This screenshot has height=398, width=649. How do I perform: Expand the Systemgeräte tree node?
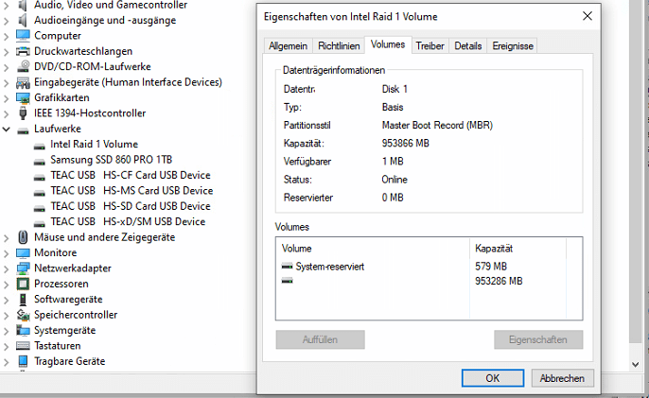[7, 331]
